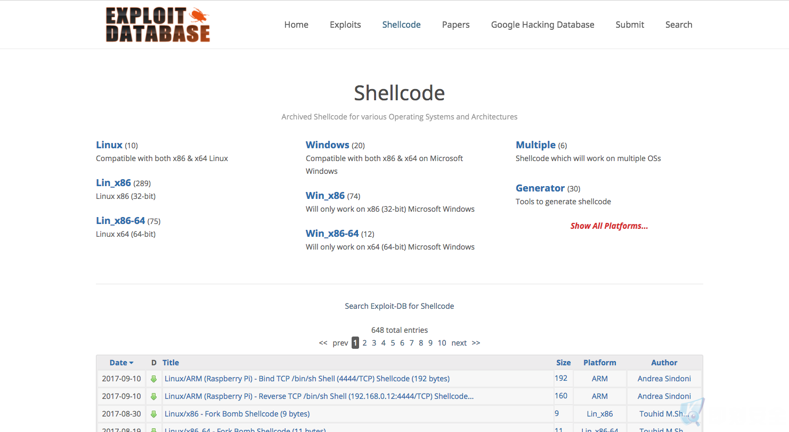Go to pagination page 4
The width and height of the screenshot is (789, 432).
(383, 343)
